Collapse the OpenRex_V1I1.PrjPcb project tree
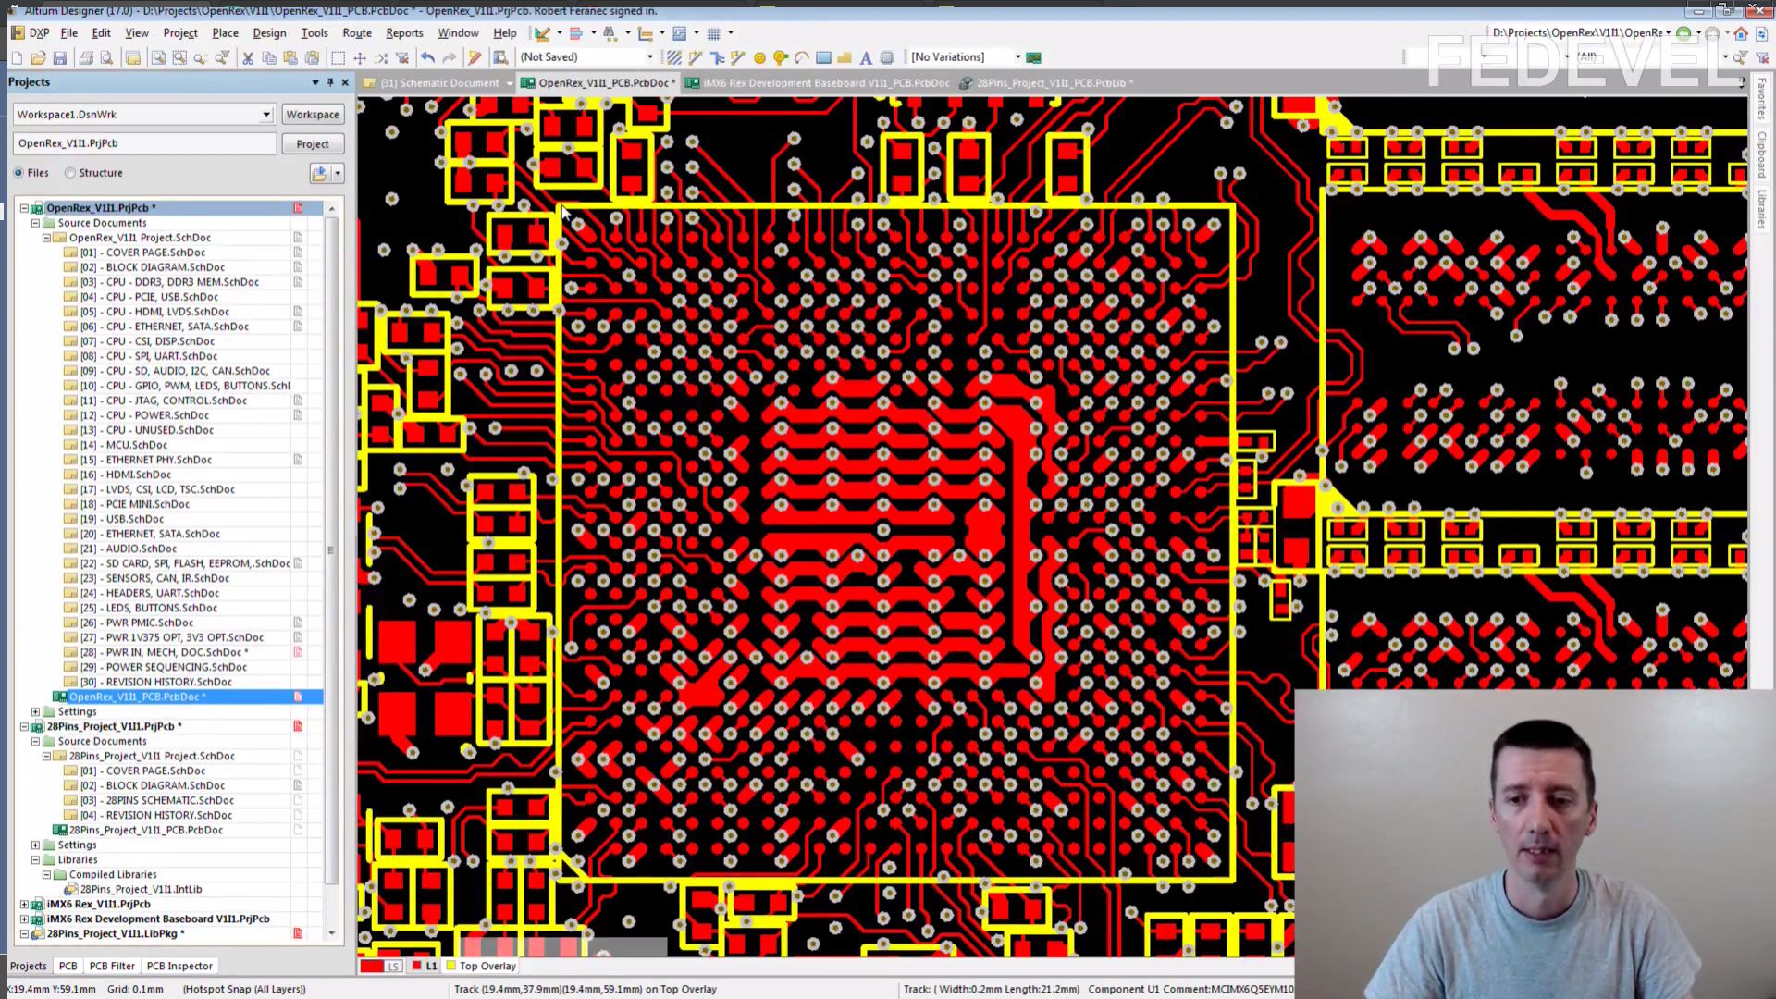 click(25, 208)
